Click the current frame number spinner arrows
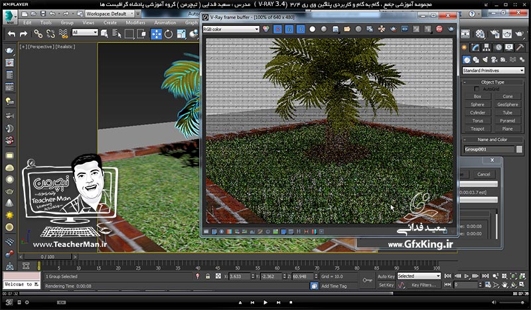The width and height of the screenshot is (531, 310). coord(480,285)
